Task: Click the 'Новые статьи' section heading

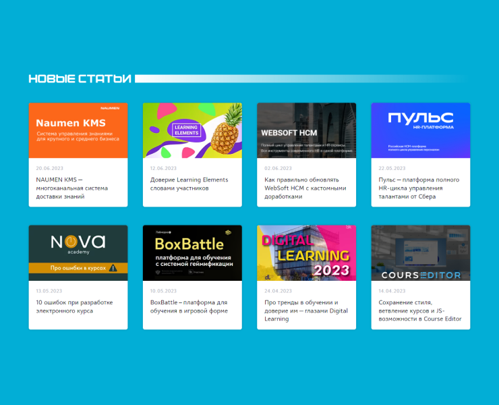Action: pyautogui.click(x=80, y=79)
